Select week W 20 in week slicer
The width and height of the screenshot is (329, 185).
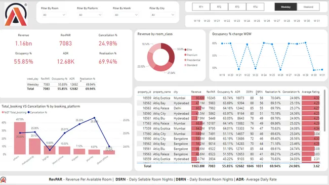pos(207,21)
